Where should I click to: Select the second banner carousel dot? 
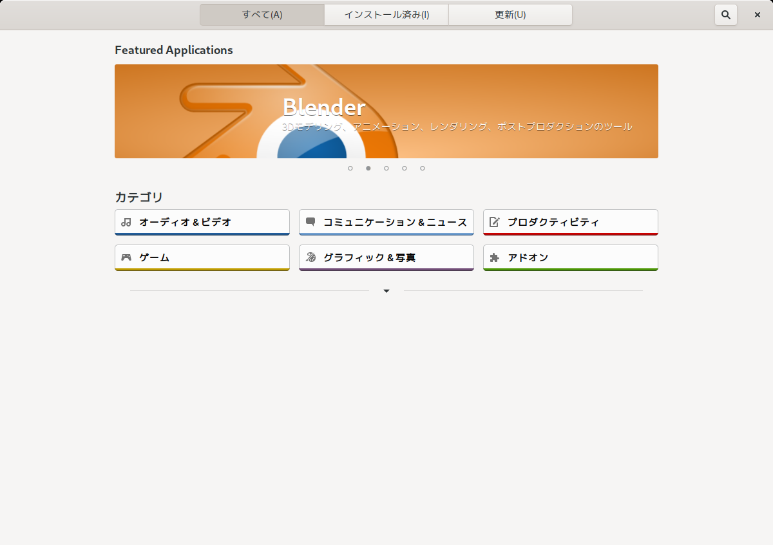click(x=368, y=168)
